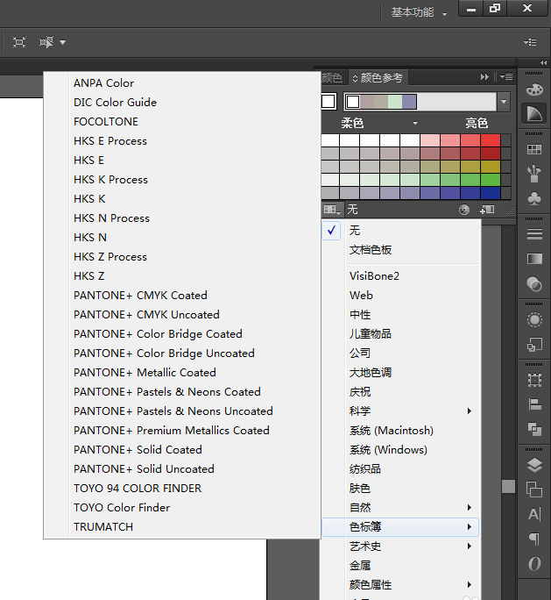Open the Character panel dock icon
This screenshot has height=600, width=551.
coord(534,514)
